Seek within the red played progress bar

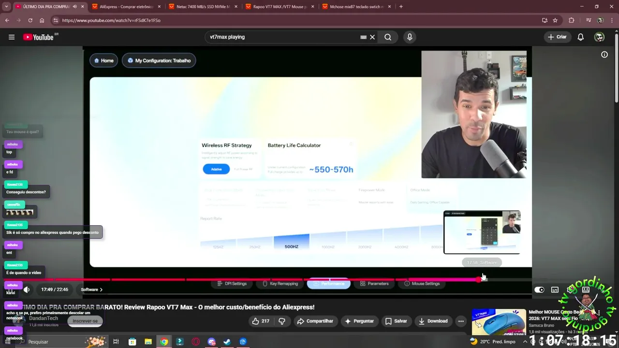tap(242, 279)
